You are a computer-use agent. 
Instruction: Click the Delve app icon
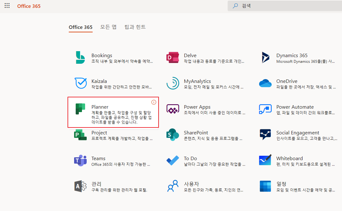pyautogui.click(x=173, y=57)
